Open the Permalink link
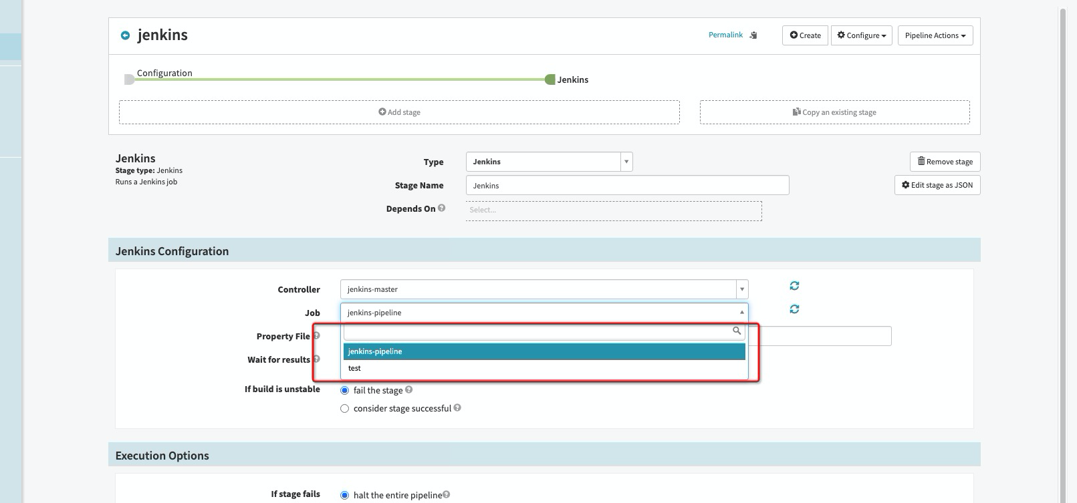Viewport: 1077px width, 503px height. click(725, 35)
